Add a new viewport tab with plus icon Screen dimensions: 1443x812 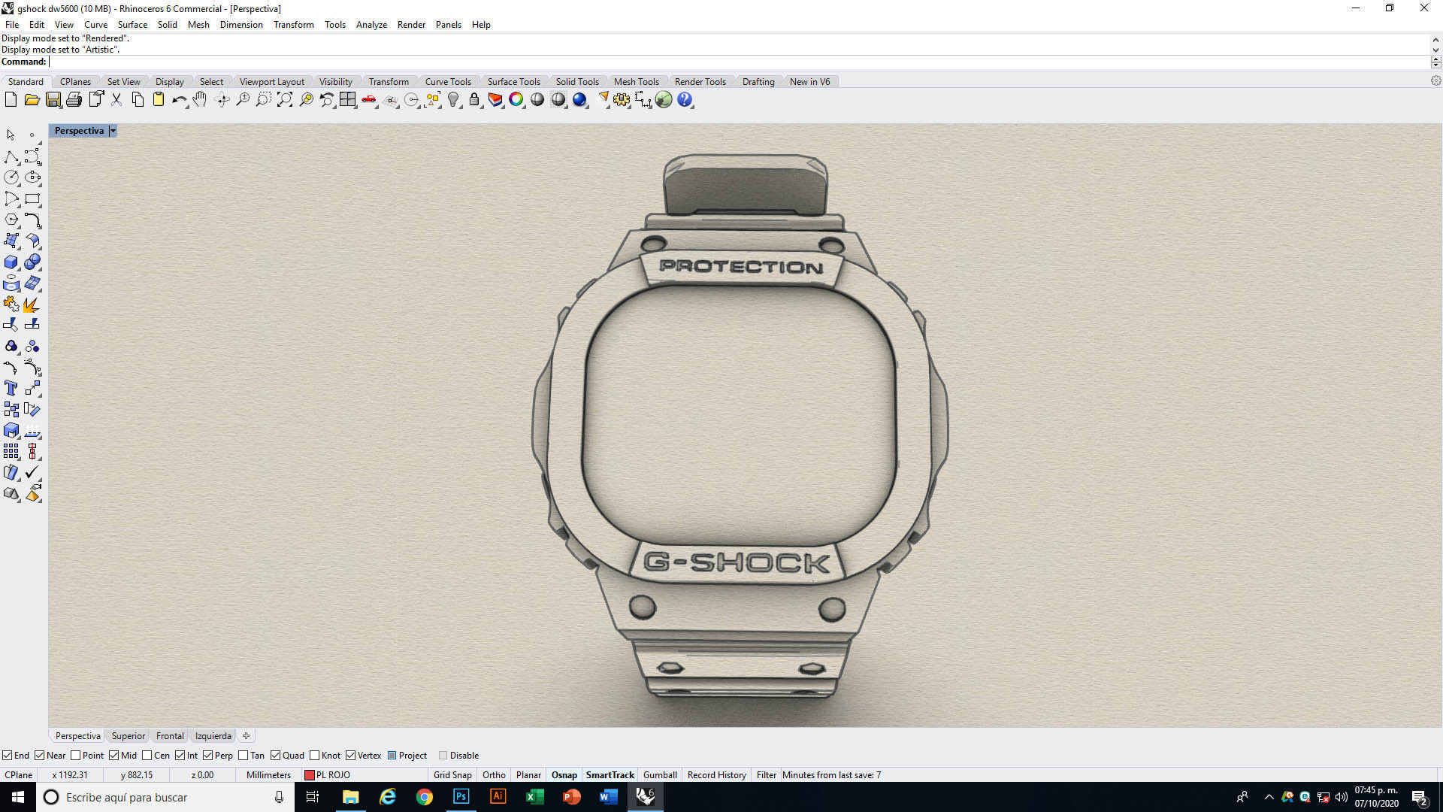246,735
